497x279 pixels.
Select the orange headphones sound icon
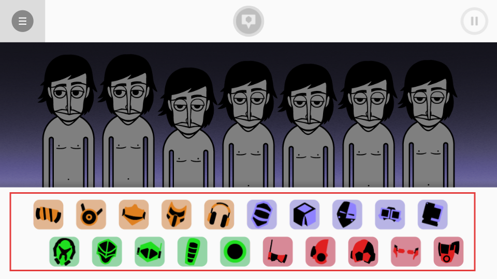coord(219,214)
